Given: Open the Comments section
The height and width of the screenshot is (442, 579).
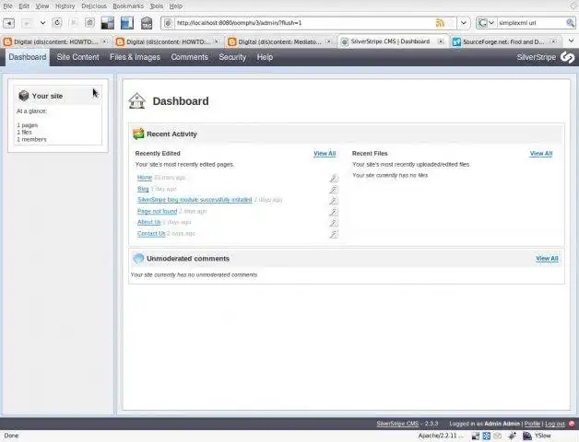Looking at the screenshot, I should [x=189, y=57].
